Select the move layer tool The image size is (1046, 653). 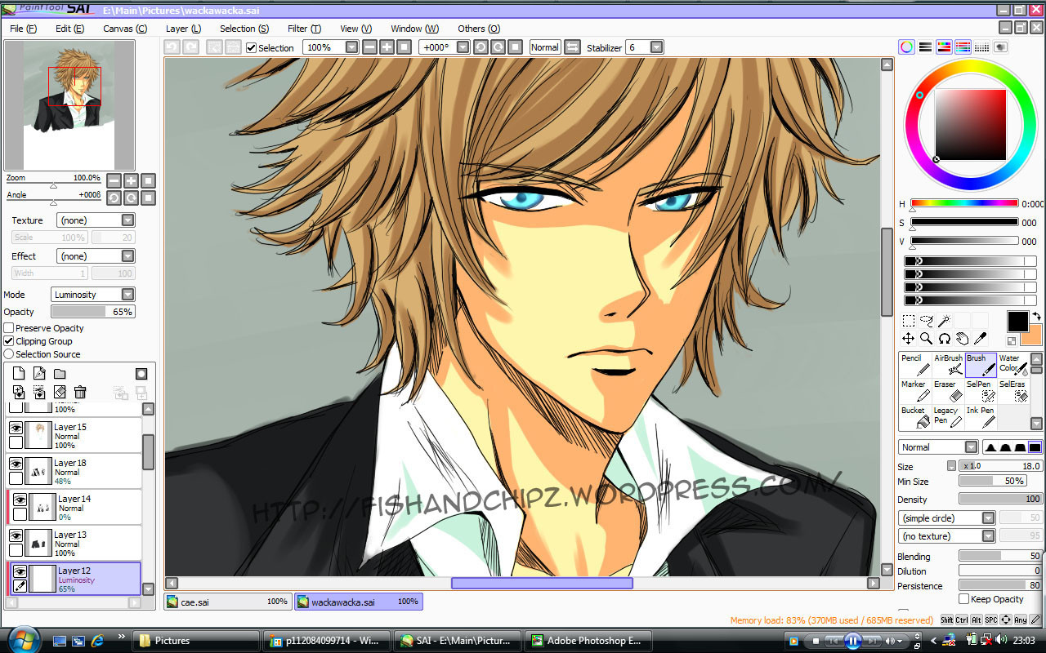pos(908,338)
